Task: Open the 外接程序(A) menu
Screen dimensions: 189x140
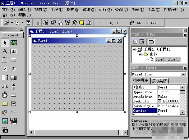Action: [x=174, y=10]
